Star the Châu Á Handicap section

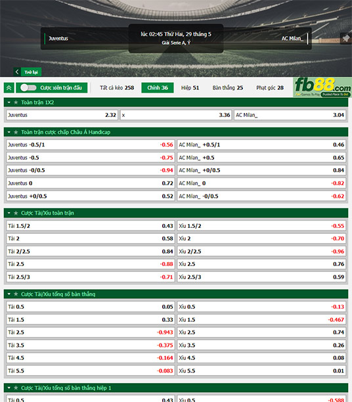(x=16, y=132)
